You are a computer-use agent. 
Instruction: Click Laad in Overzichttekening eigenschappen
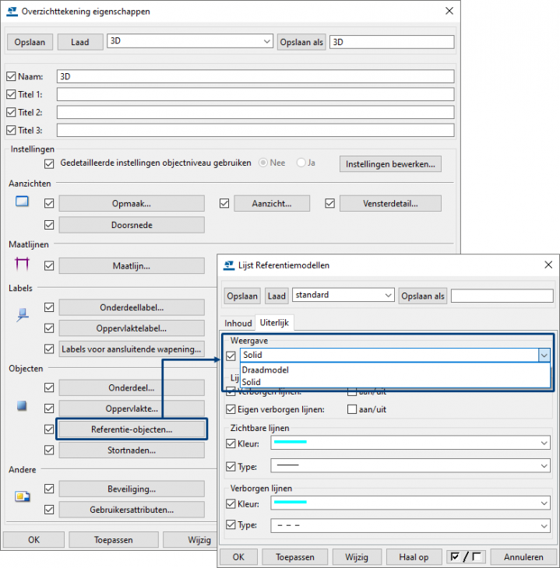pos(79,42)
